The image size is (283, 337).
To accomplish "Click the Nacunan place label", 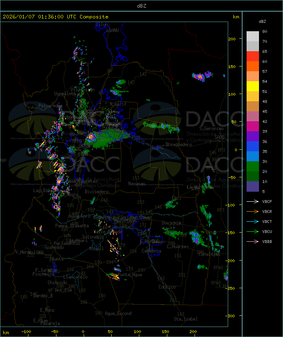I will 136,184.
